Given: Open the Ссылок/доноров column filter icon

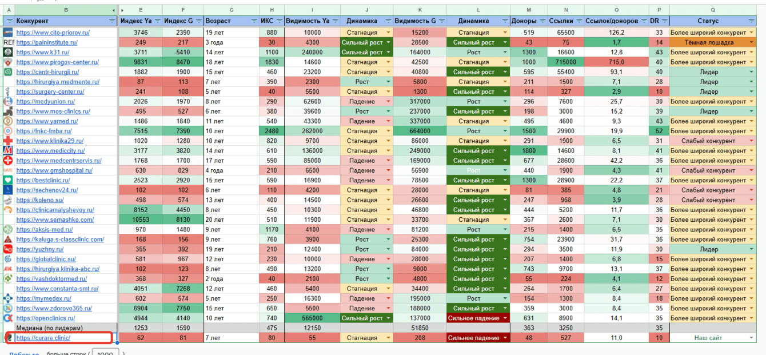Looking at the screenshot, I should click(644, 21).
